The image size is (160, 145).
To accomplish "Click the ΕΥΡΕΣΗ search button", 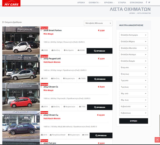I will [134, 121].
